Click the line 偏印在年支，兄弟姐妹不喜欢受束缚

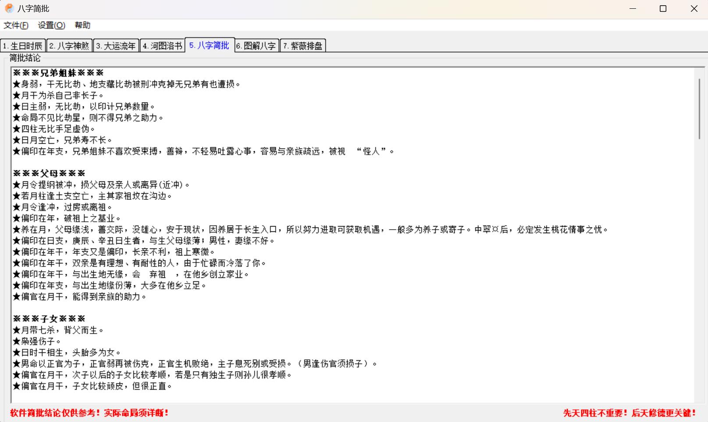click(203, 151)
